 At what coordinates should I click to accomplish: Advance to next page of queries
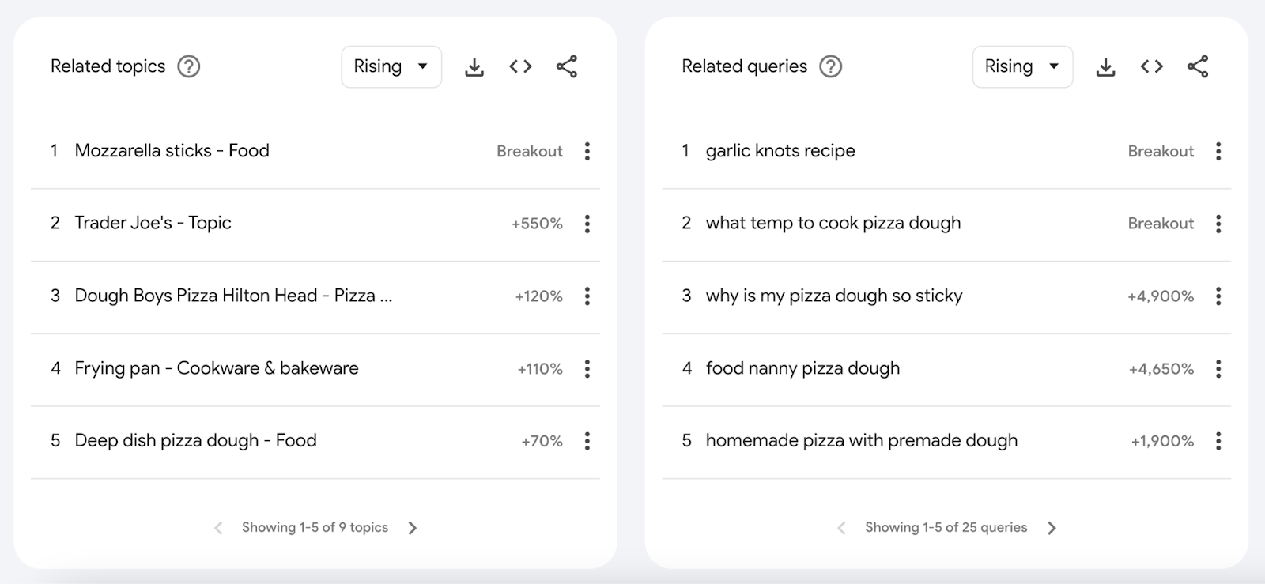point(1052,527)
